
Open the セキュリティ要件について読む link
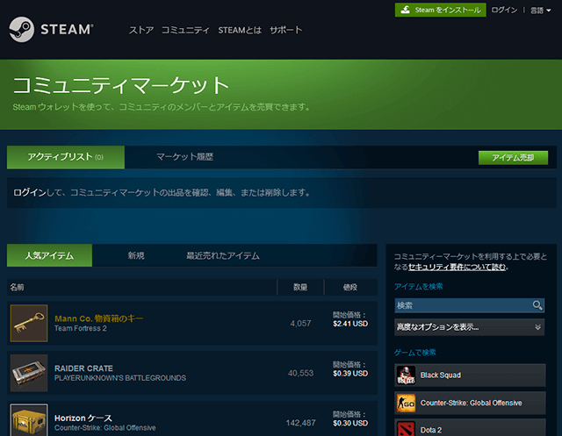click(457, 267)
